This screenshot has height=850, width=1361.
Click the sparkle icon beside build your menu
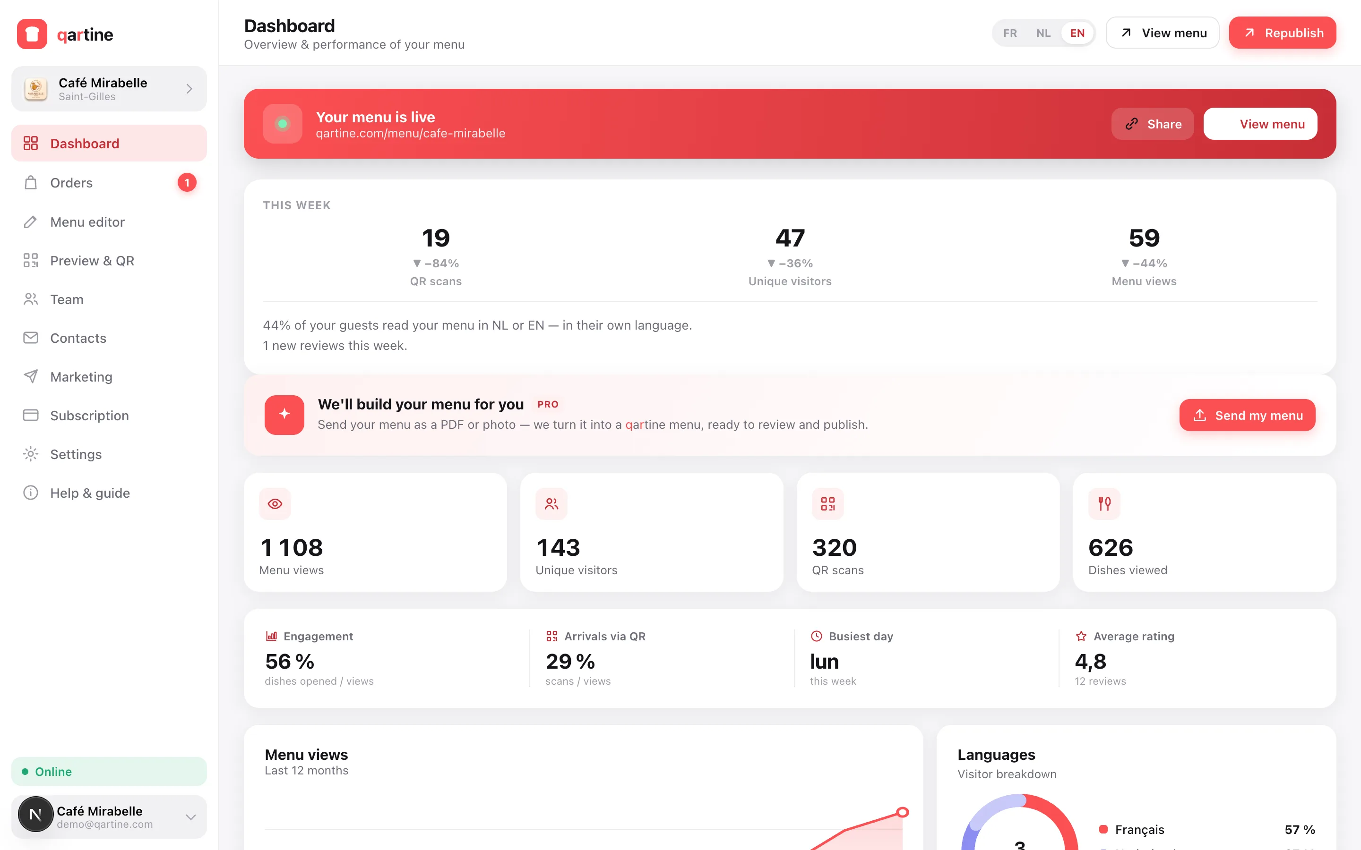284,415
